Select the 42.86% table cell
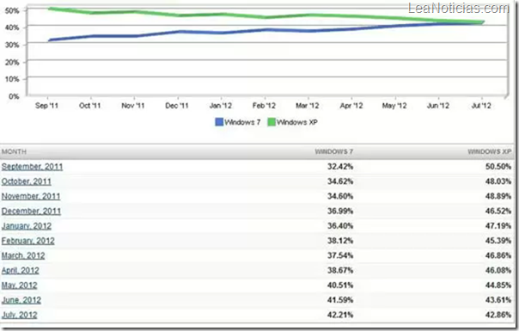Viewport: 519px width, 331px height. (x=498, y=316)
